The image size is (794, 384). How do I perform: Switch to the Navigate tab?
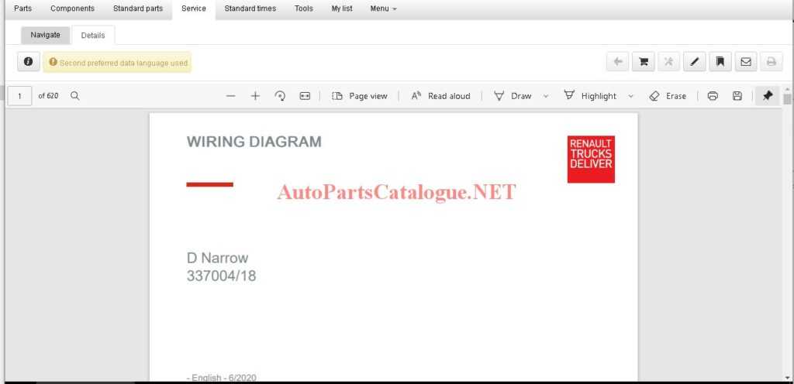point(45,35)
